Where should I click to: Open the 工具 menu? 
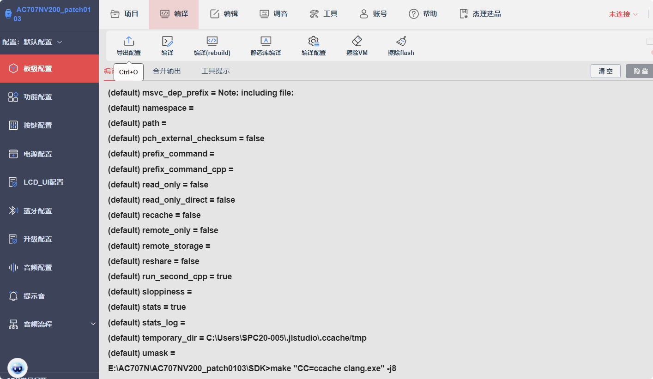(x=324, y=14)
